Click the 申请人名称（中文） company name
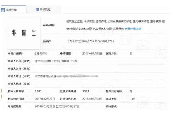Screen dimensions: 174x114 coord(56,61)
